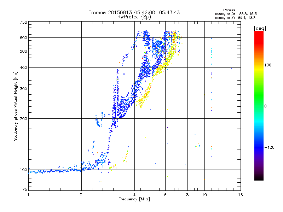
Task: Click the 'RwPretec (8p)' subtitle
Action: [134, 17]
